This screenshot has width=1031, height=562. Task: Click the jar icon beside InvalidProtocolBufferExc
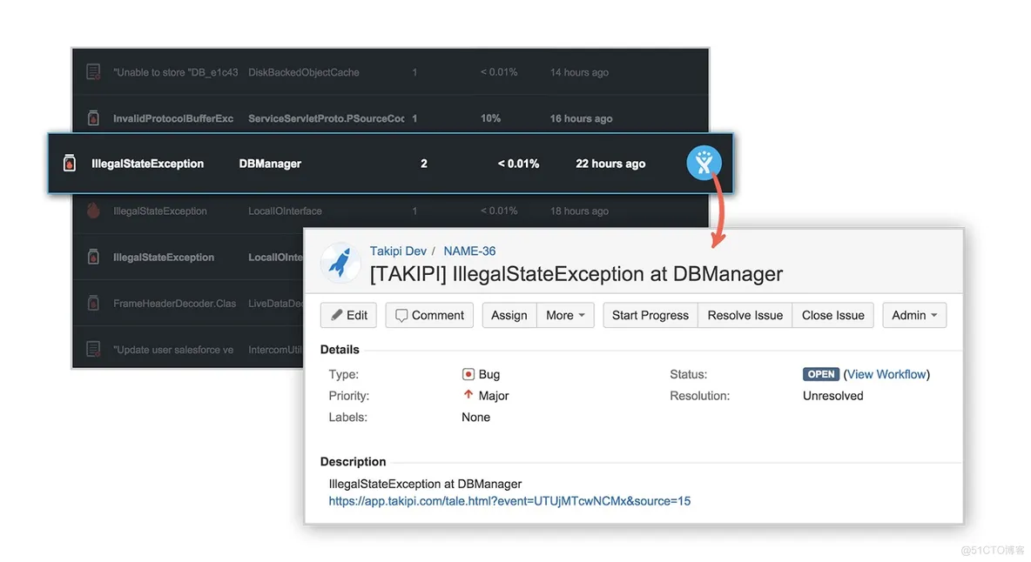pyautogui.click(x=93, y=118)
